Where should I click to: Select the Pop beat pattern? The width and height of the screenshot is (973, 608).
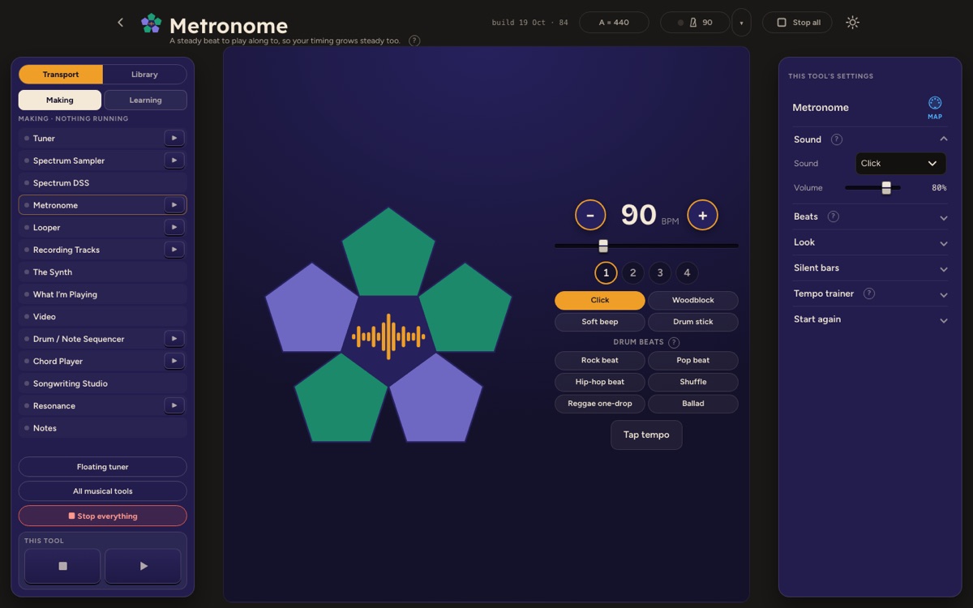pyautogui.click(x=693, y=360)
